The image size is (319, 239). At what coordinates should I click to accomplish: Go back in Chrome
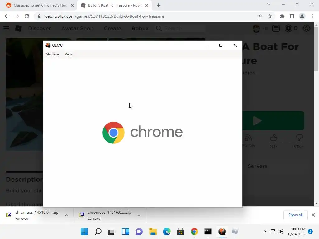click(x=7, y=16)
